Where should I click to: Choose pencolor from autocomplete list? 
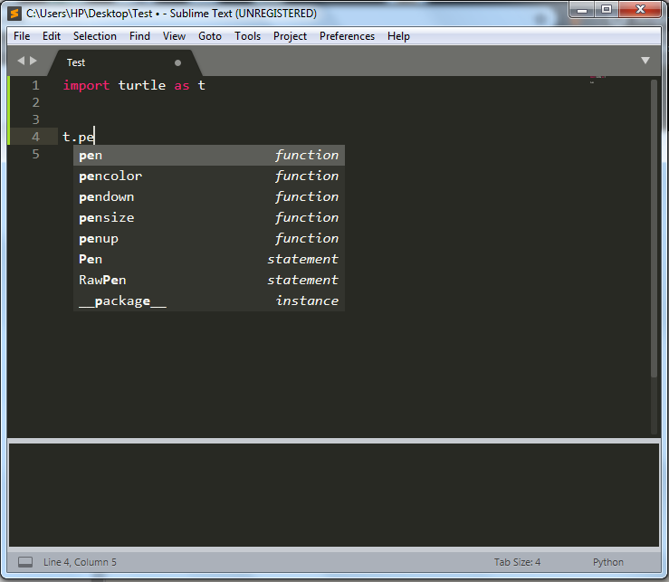tap(209, 177)
